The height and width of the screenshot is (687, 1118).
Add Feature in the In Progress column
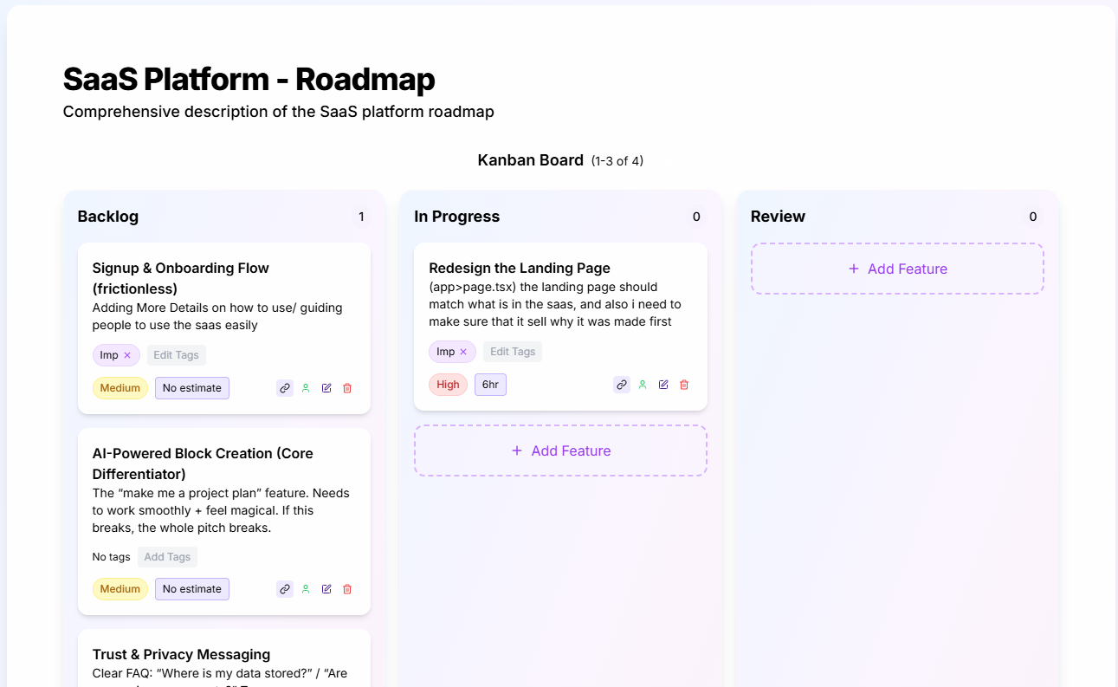click(561, 450)
